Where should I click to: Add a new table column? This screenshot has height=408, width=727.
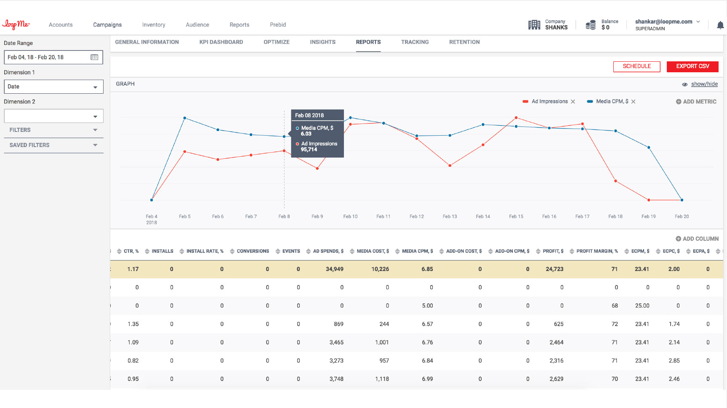click(x=697, y=239)
